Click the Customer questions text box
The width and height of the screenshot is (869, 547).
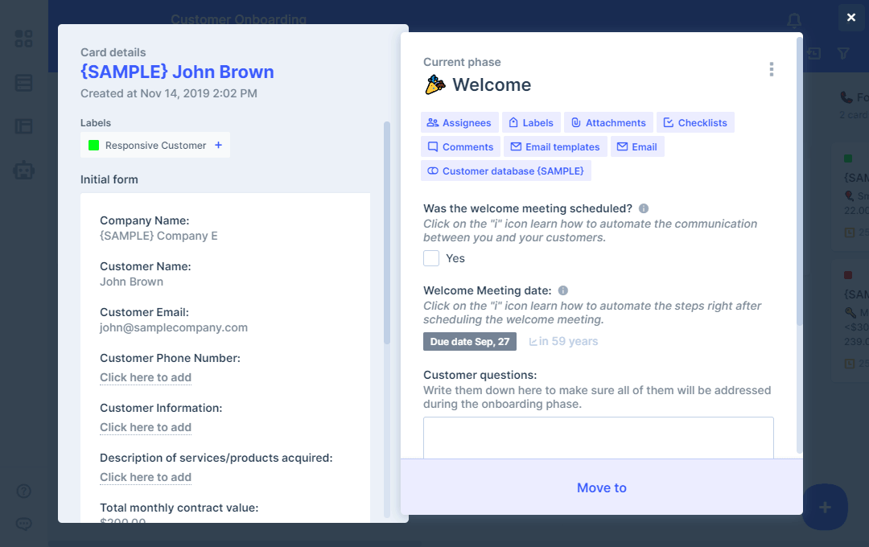598,438
